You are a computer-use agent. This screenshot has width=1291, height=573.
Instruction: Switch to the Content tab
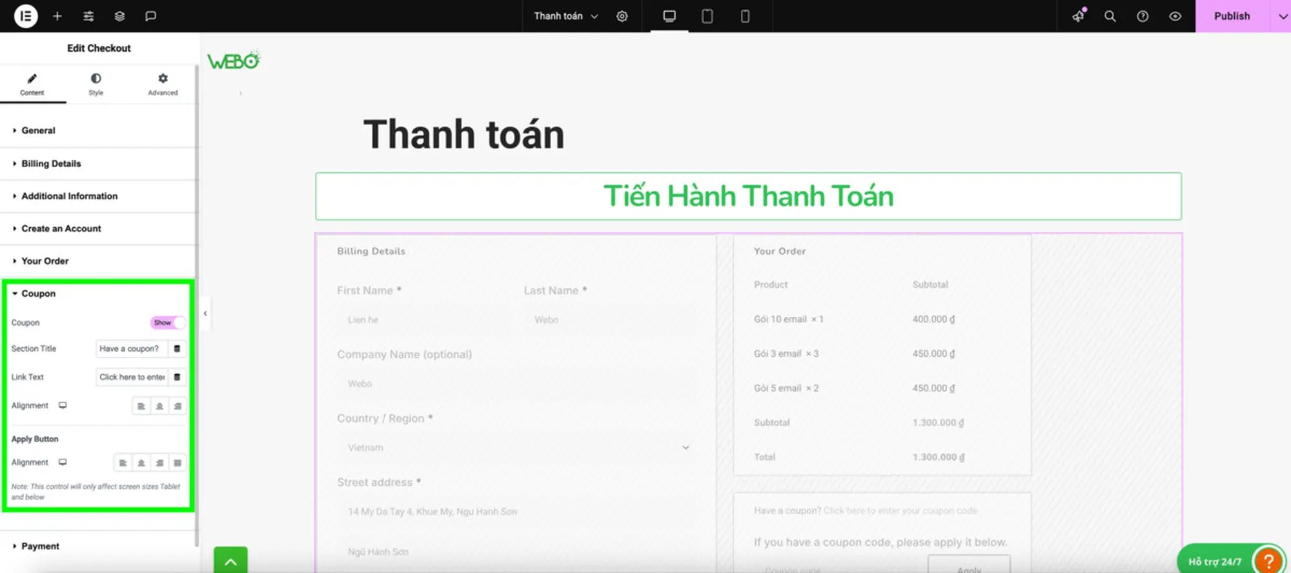point(32,85)
